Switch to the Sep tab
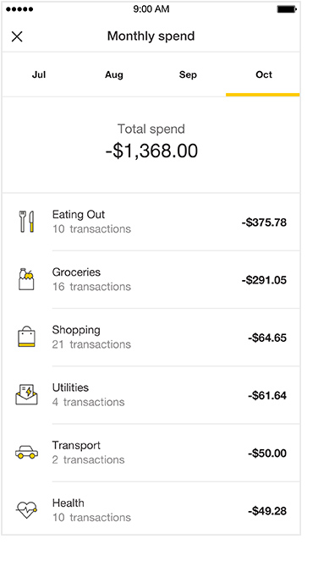 (188, 74)
